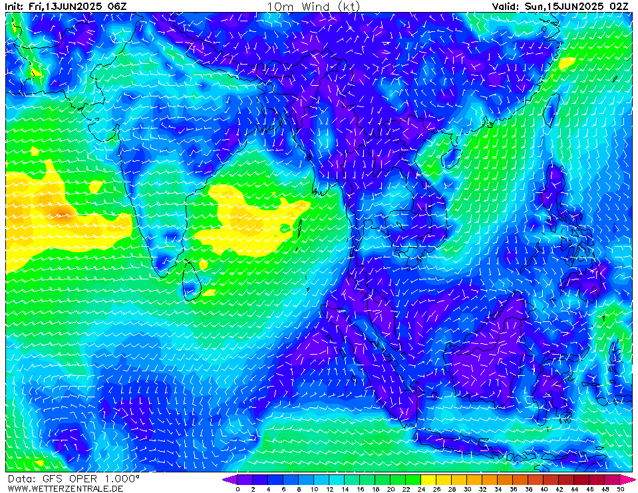Click the "20" label on color scale

pos(391,489)
